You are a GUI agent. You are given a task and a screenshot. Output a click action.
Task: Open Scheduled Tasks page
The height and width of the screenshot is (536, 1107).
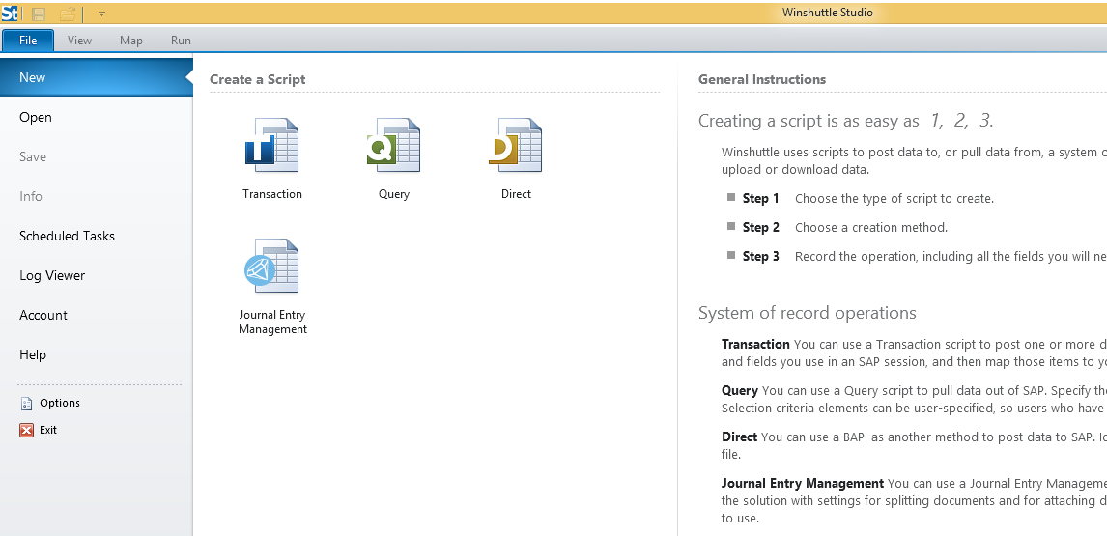[x=67, y=237]
